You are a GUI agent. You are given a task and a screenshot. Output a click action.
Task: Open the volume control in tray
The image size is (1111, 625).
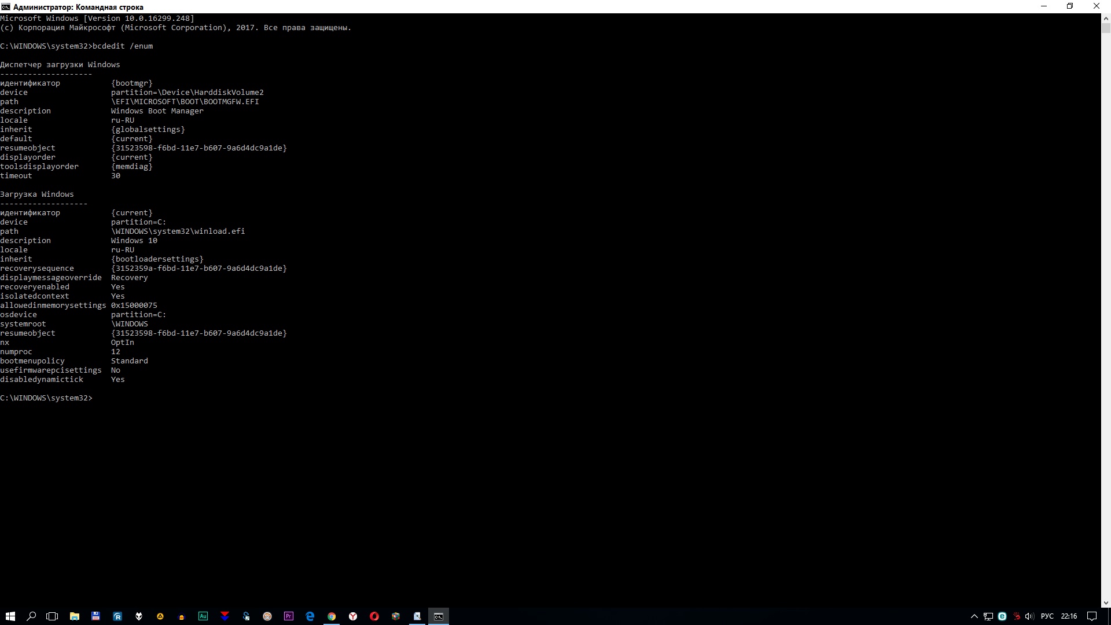[x=1029, y=616]
